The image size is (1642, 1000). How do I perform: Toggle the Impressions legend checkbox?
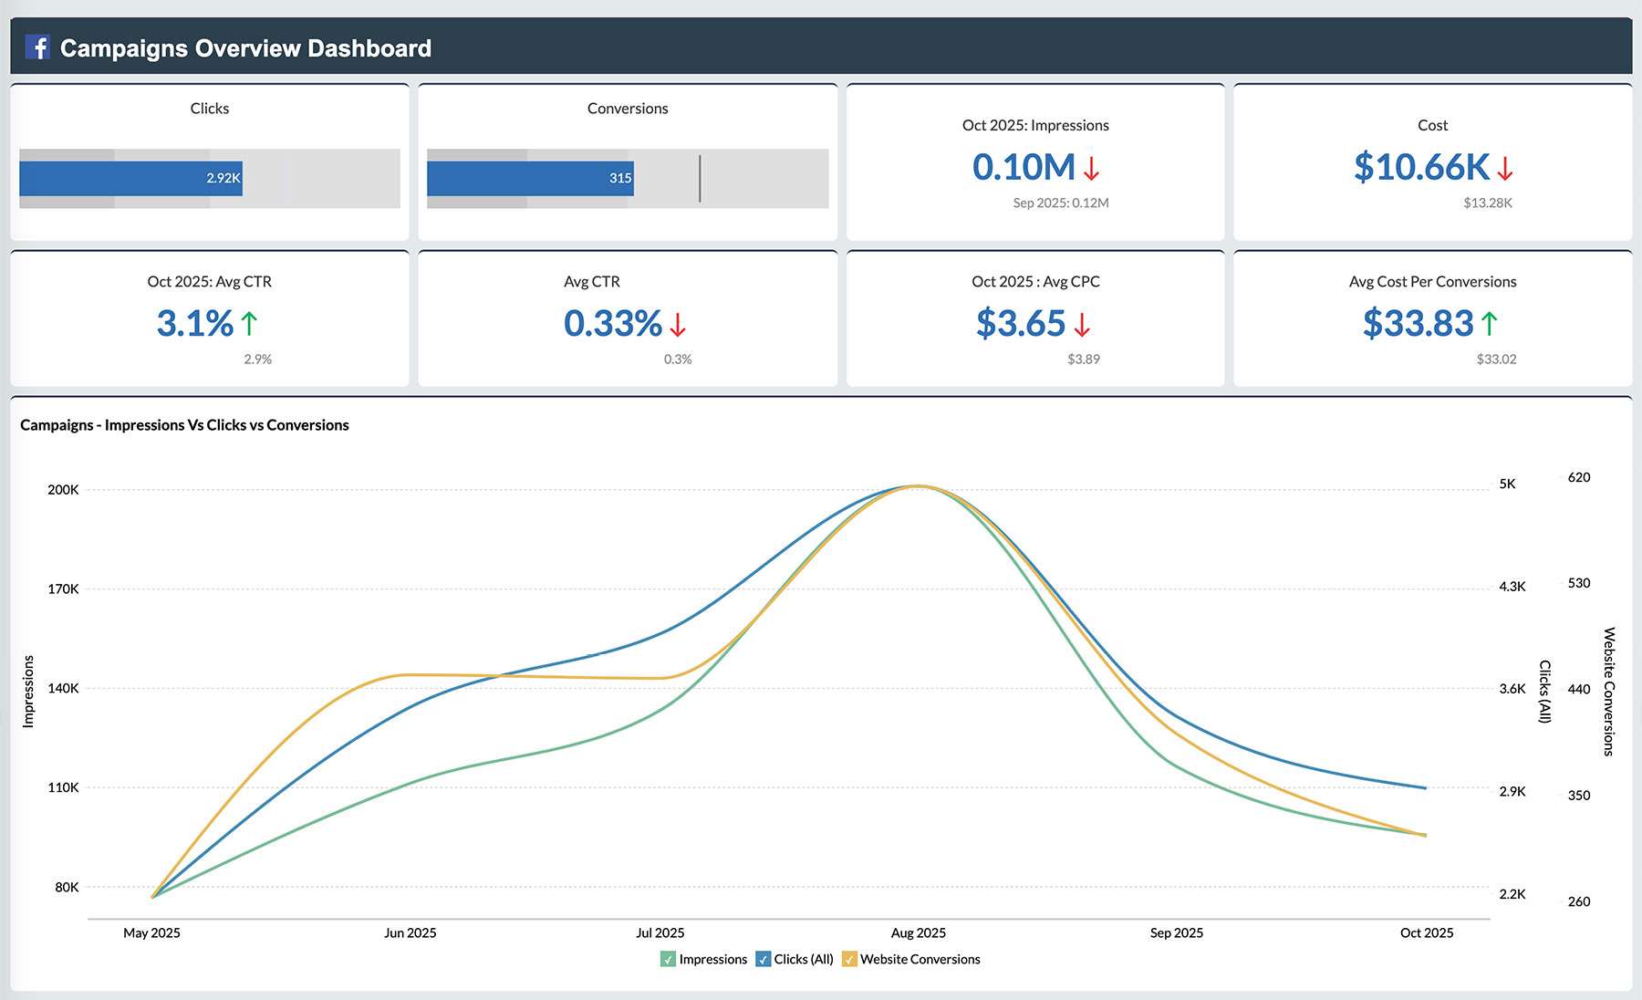pyautogui.click(x=669, y=959)
